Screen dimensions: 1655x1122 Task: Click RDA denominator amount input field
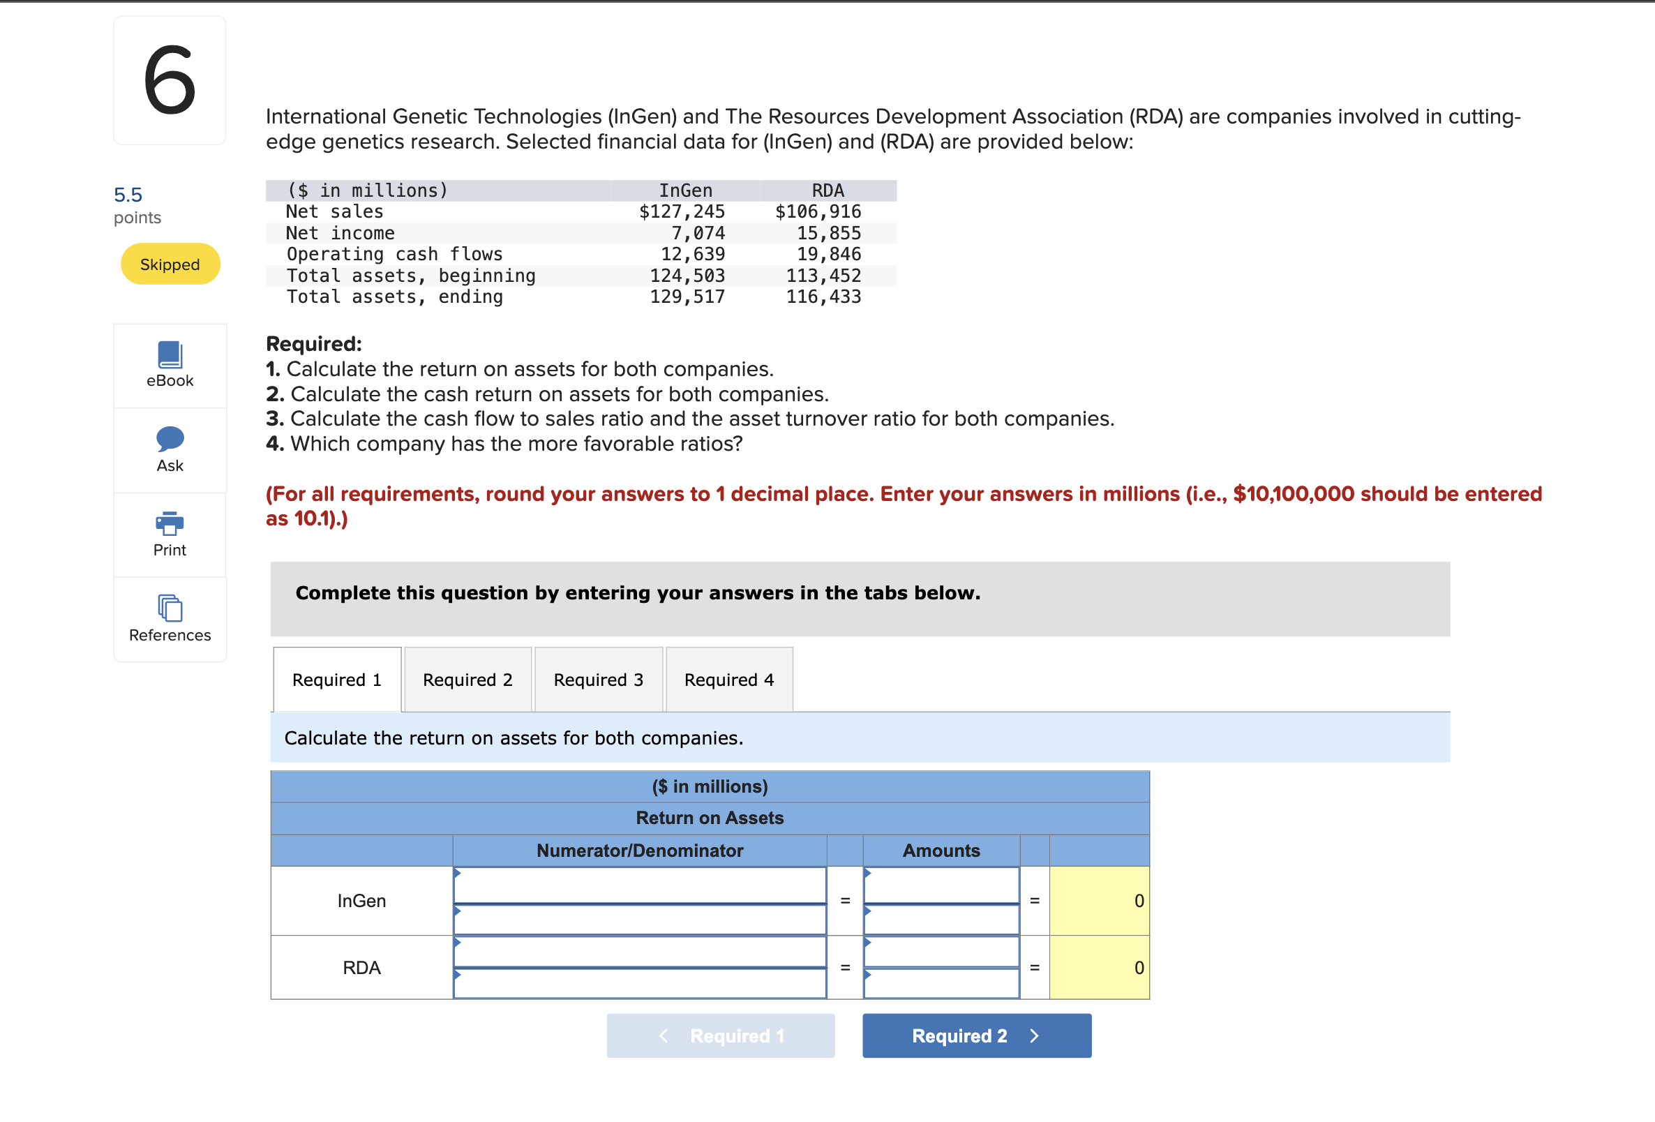pyautogui.click(x=941, y=983)
